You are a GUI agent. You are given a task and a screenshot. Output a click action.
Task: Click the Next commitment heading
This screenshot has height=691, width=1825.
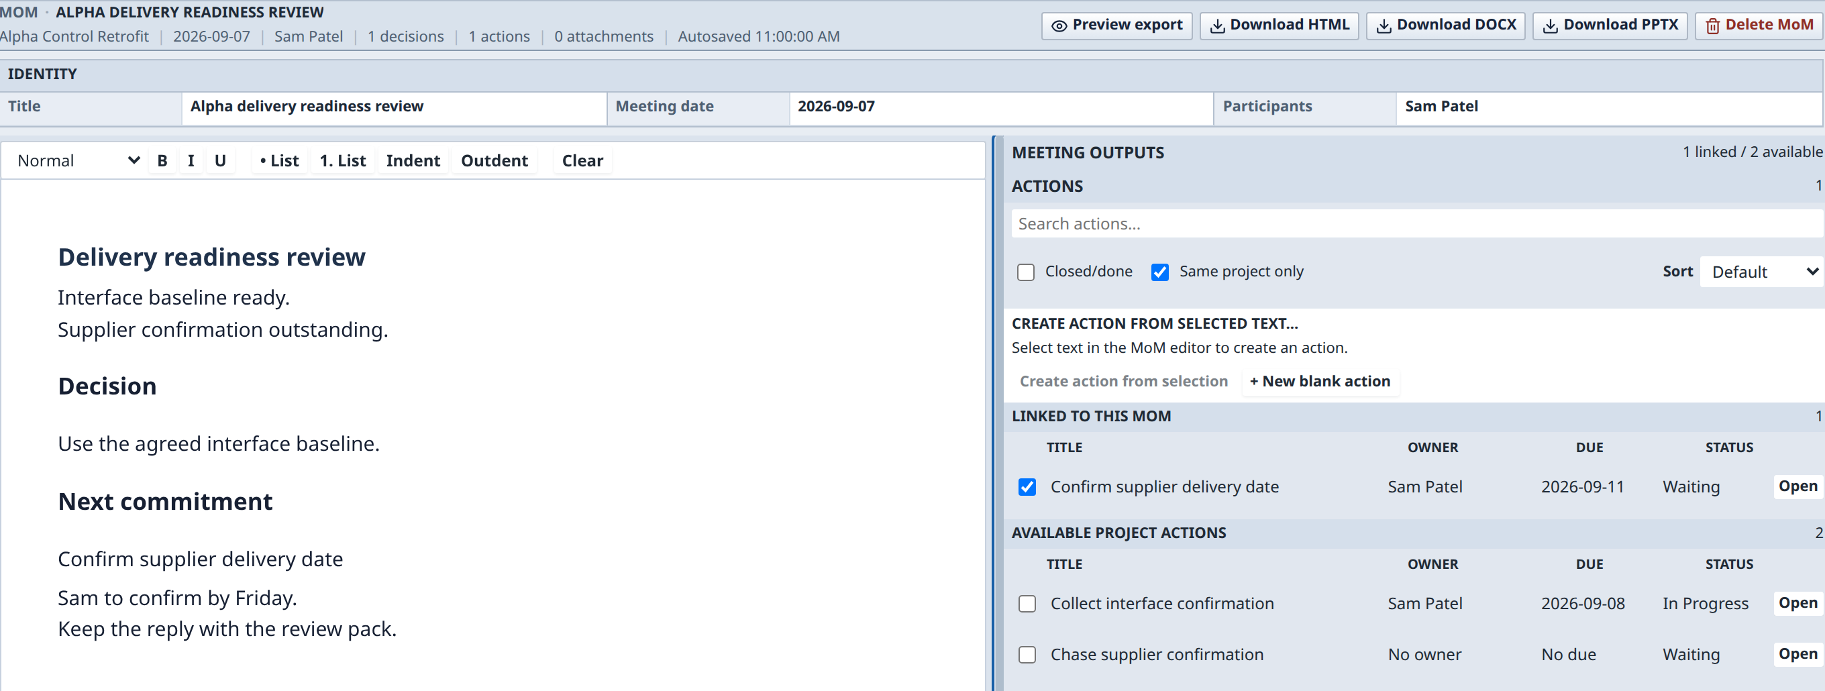[x=165, y=502]
